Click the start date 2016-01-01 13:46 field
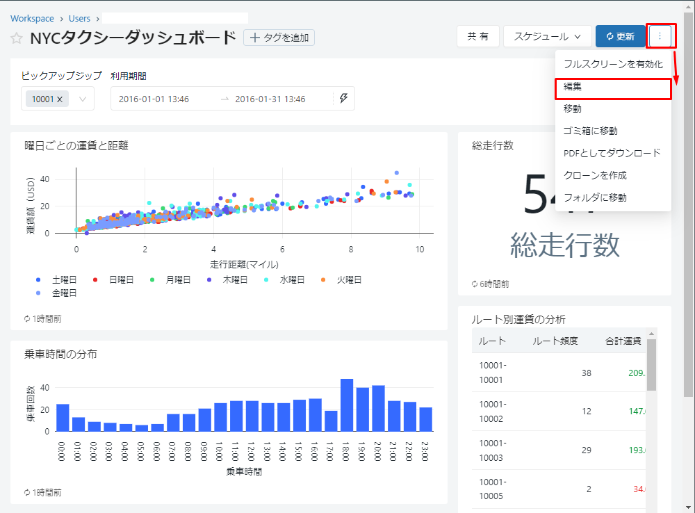This screenshot has width=695, height=513. pyautogui.click(x=154, y=99)
